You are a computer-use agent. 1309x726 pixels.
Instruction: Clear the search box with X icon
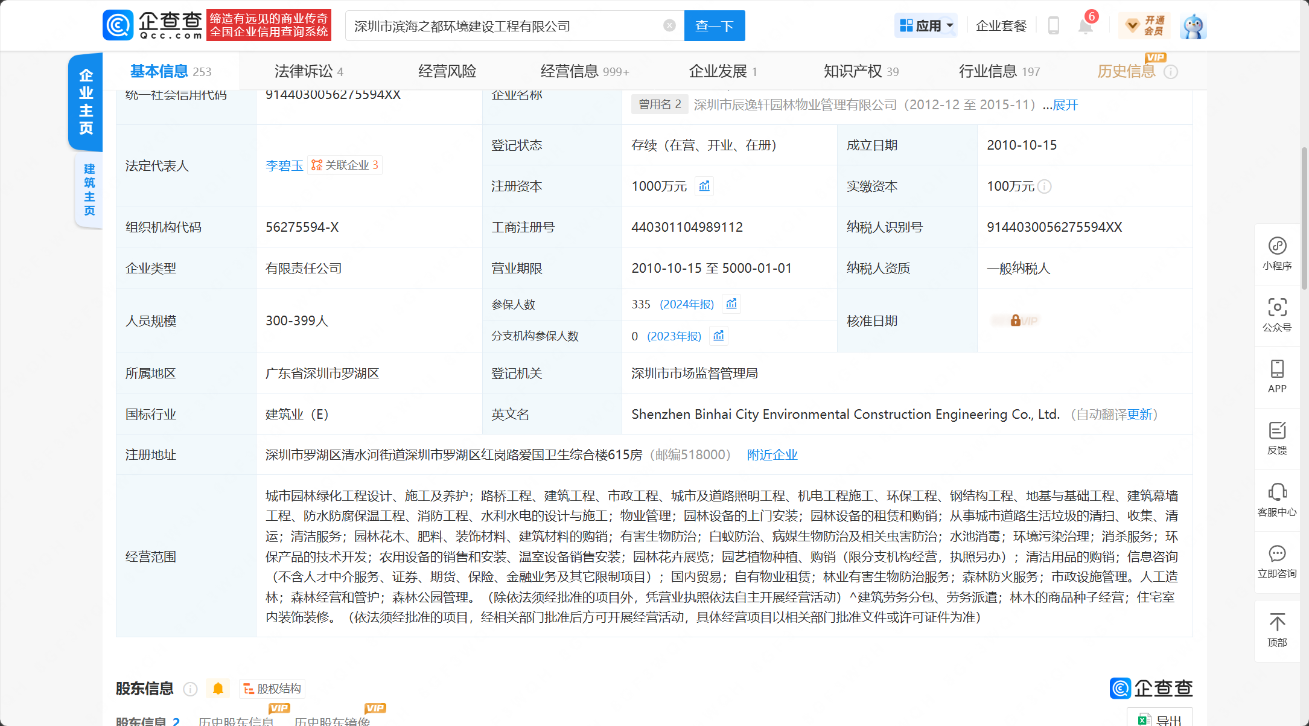pos(669,25)
